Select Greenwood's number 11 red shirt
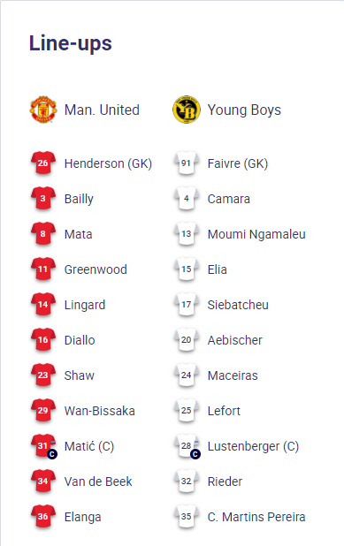Viewport: 344px width, 546px height. pos(42,269)
